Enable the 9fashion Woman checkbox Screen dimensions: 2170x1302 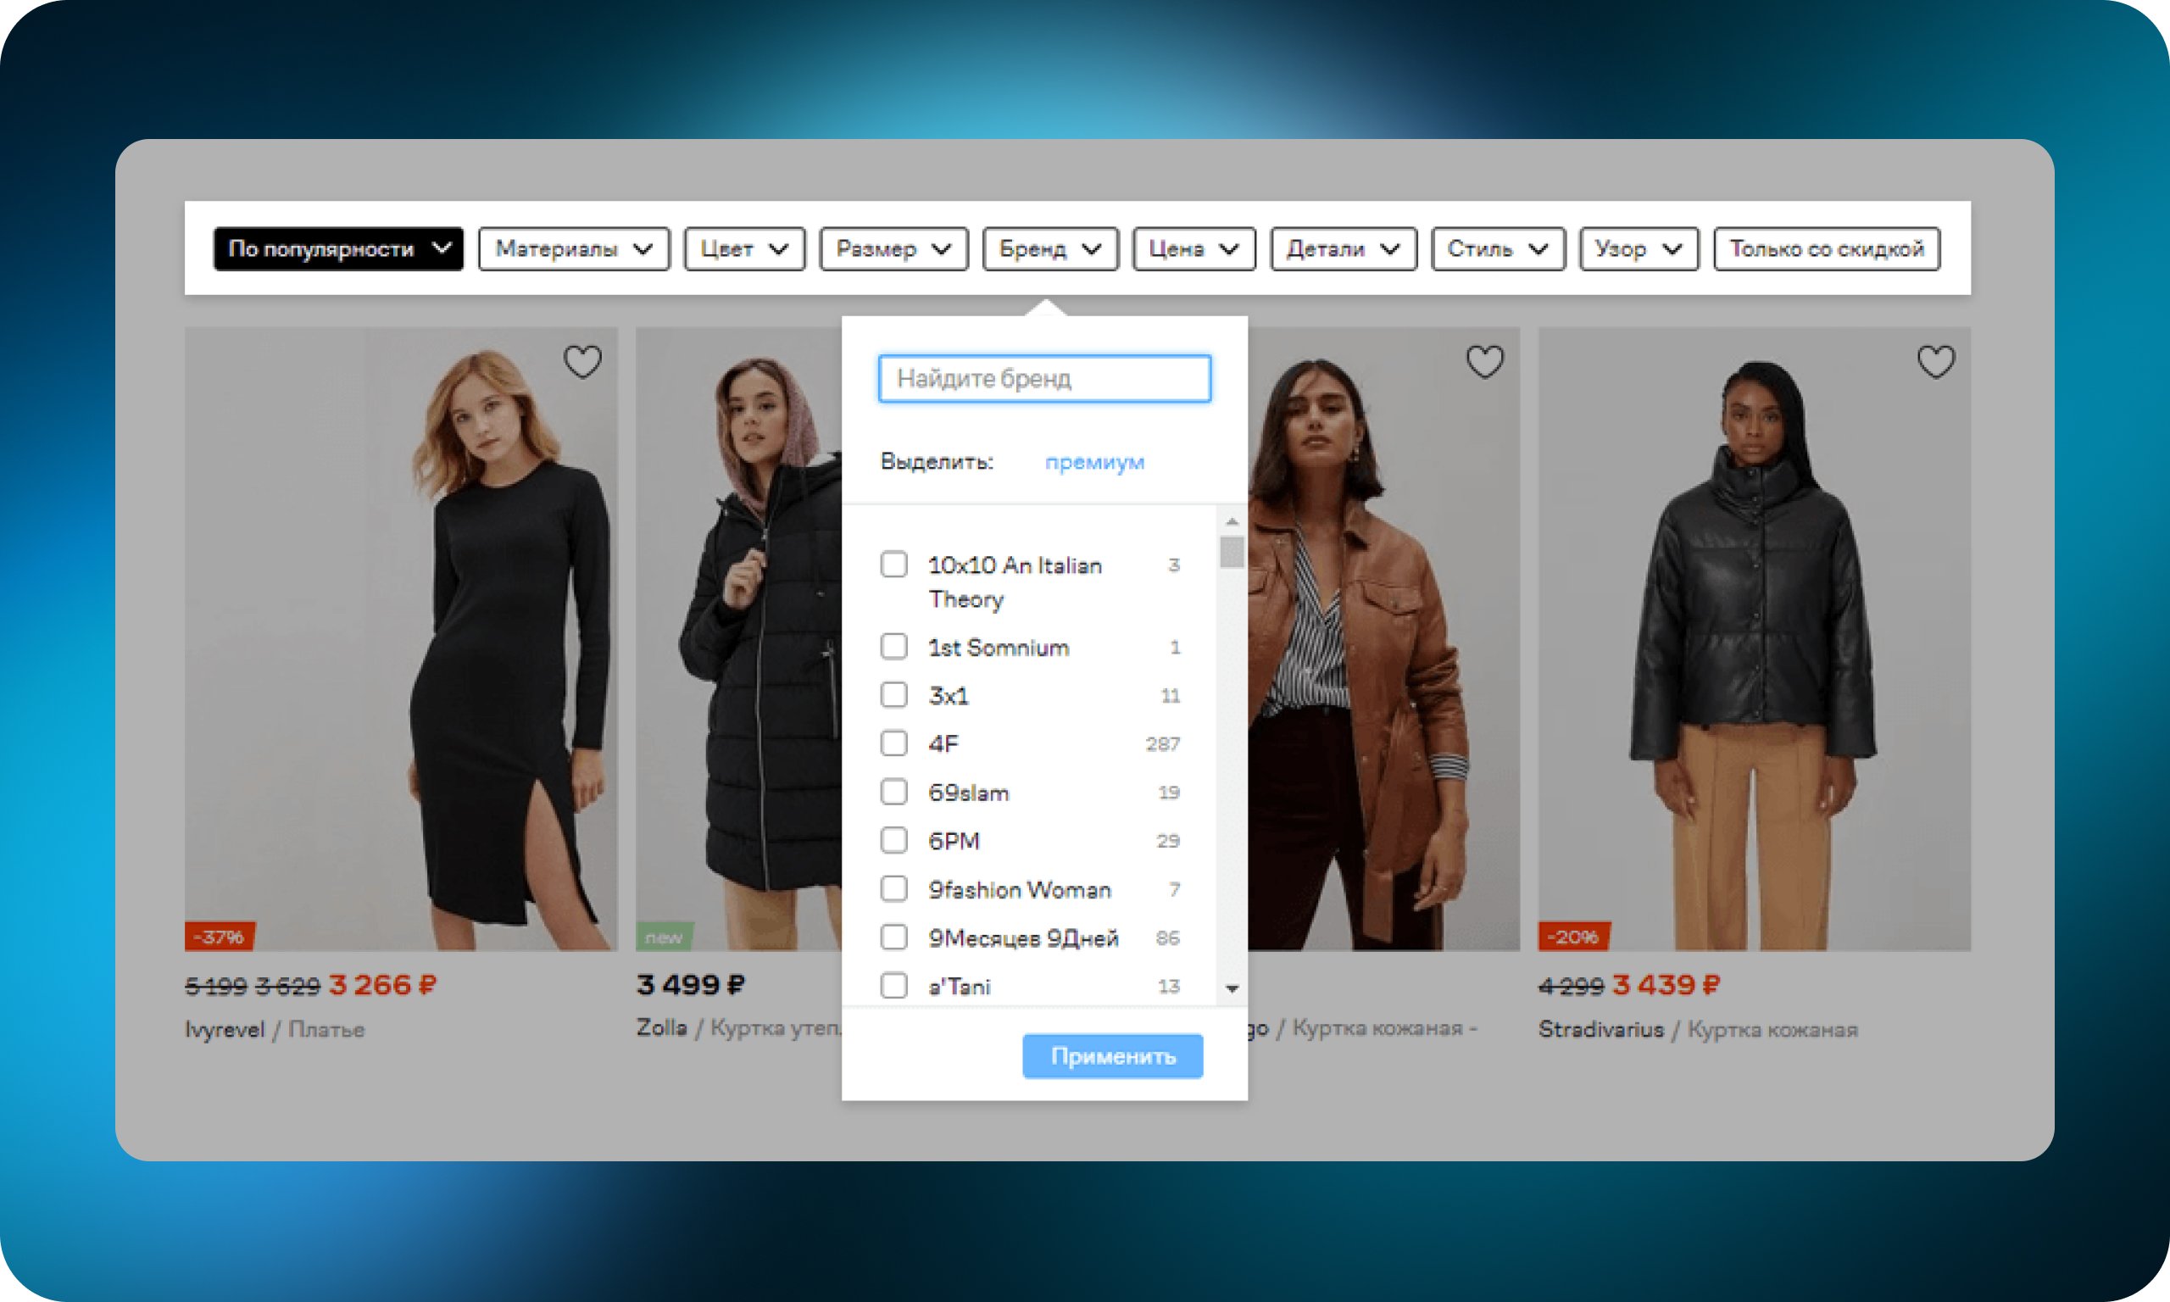pyautogui.click(x=893, y=888)
